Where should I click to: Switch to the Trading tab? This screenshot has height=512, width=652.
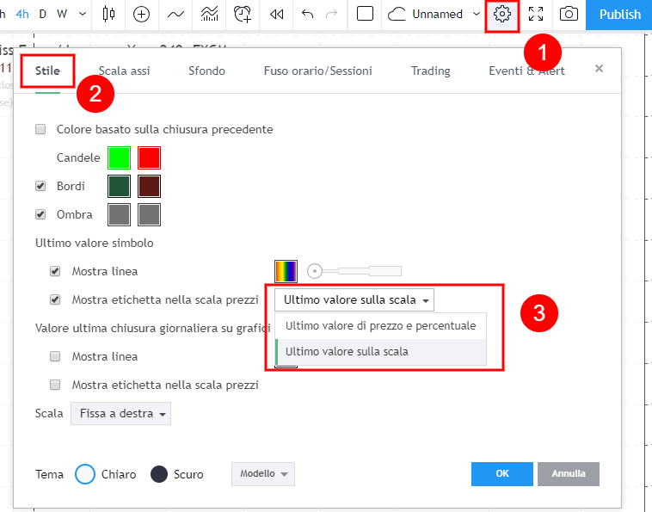coord(431,71)
